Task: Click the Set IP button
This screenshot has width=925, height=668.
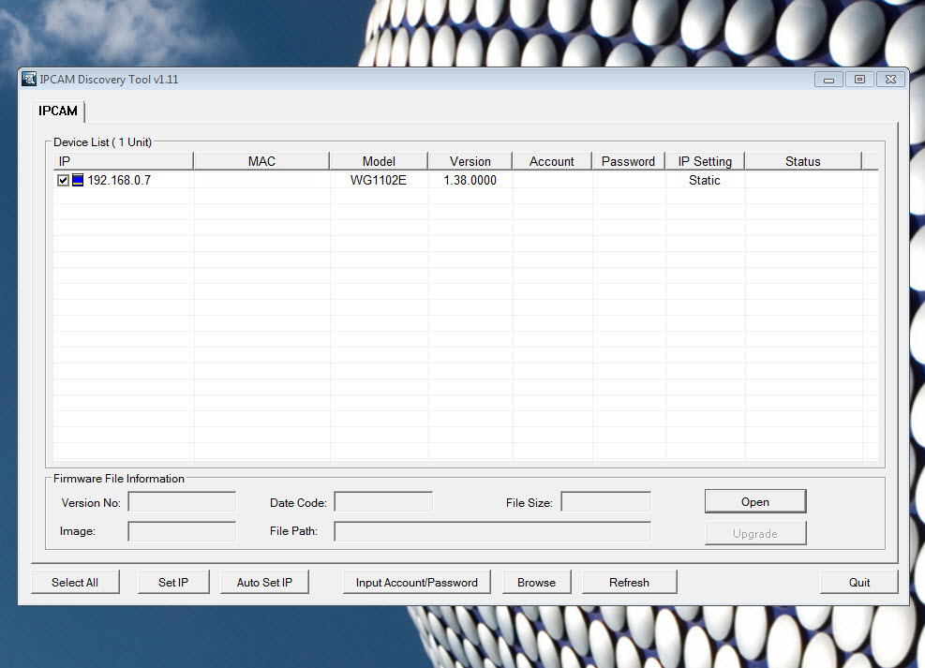Action: (x=173, y=582)
